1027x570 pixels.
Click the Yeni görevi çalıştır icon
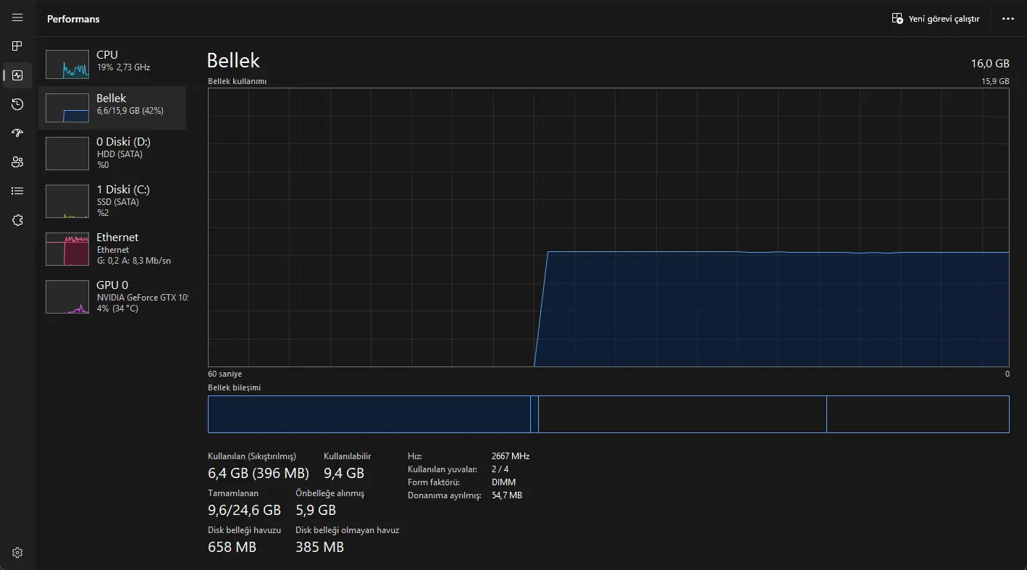(897, 19)
